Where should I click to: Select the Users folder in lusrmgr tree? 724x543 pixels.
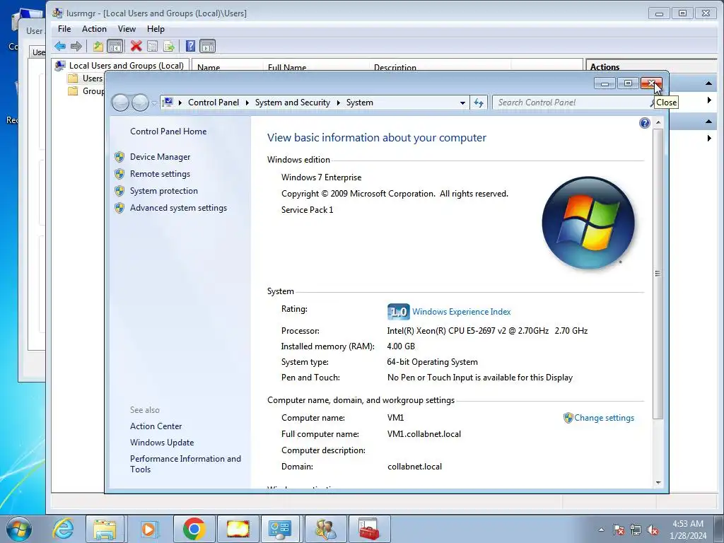[x=93, y=78]
